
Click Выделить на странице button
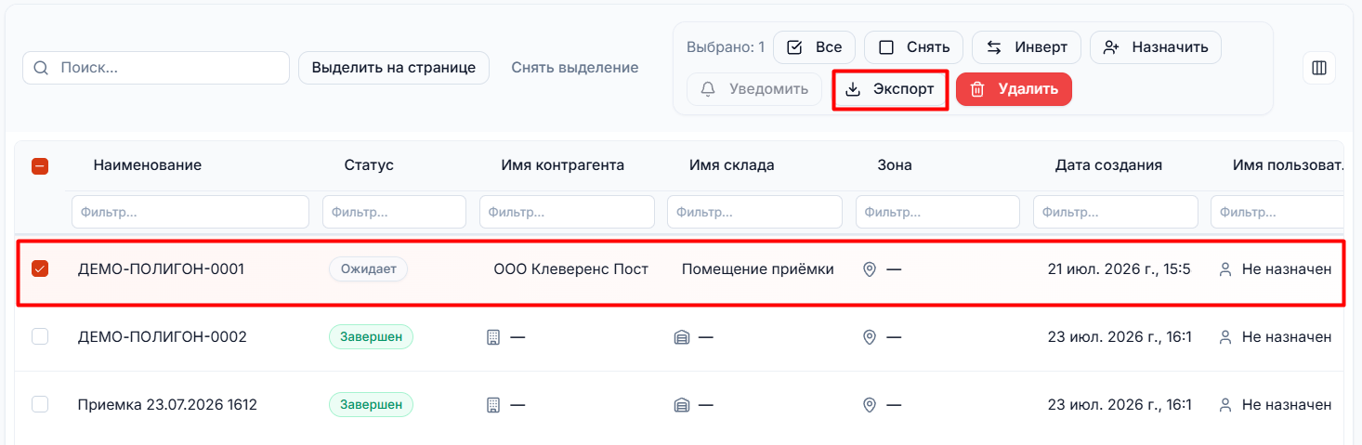click(394, 68)
